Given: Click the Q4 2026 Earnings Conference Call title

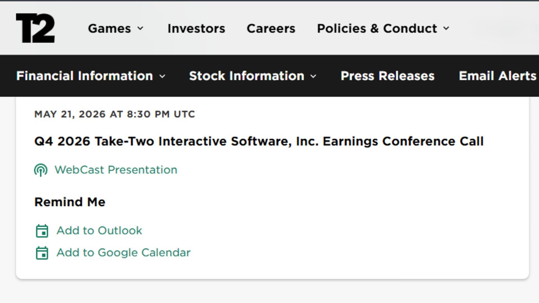Looking at the screenshot, I should pyautogui.click(x=259, y=141).
